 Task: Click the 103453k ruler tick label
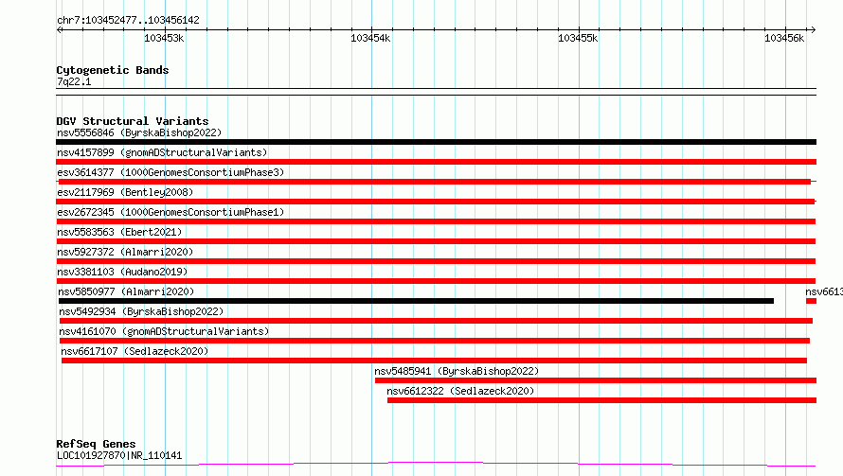(164, 38)
